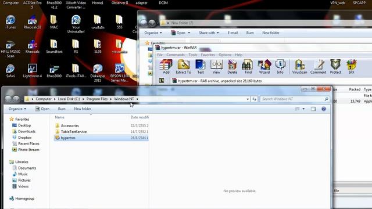The width and height of the screenshot is (372, 209).
Task: Select the EPSON L100 Series desktop icon
Action: click(120, 73)
